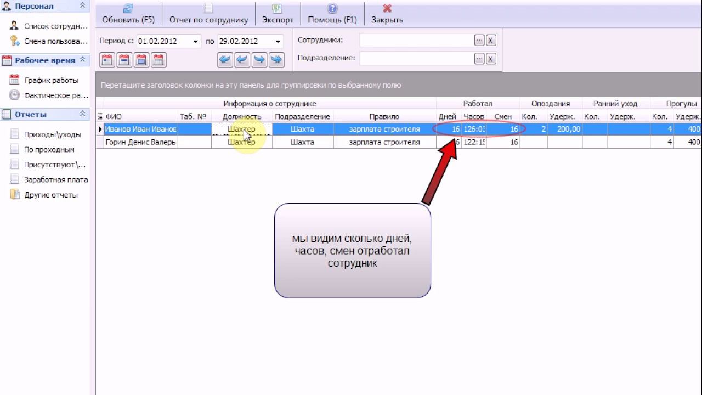
Task: Sort by the Смен column header
Action: coord(503,116)
